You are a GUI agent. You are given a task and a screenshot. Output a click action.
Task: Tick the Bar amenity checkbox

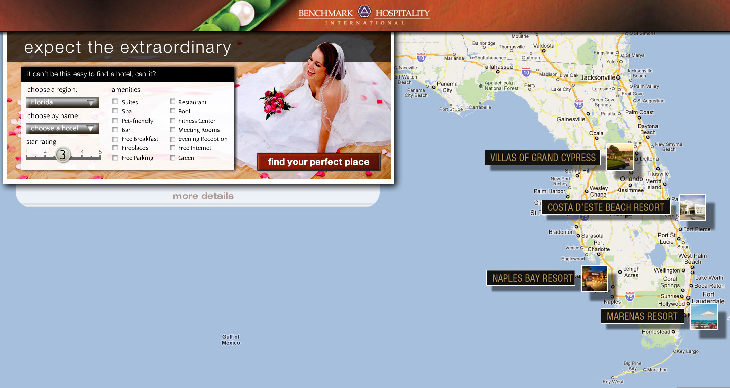(x=115, y=129)
